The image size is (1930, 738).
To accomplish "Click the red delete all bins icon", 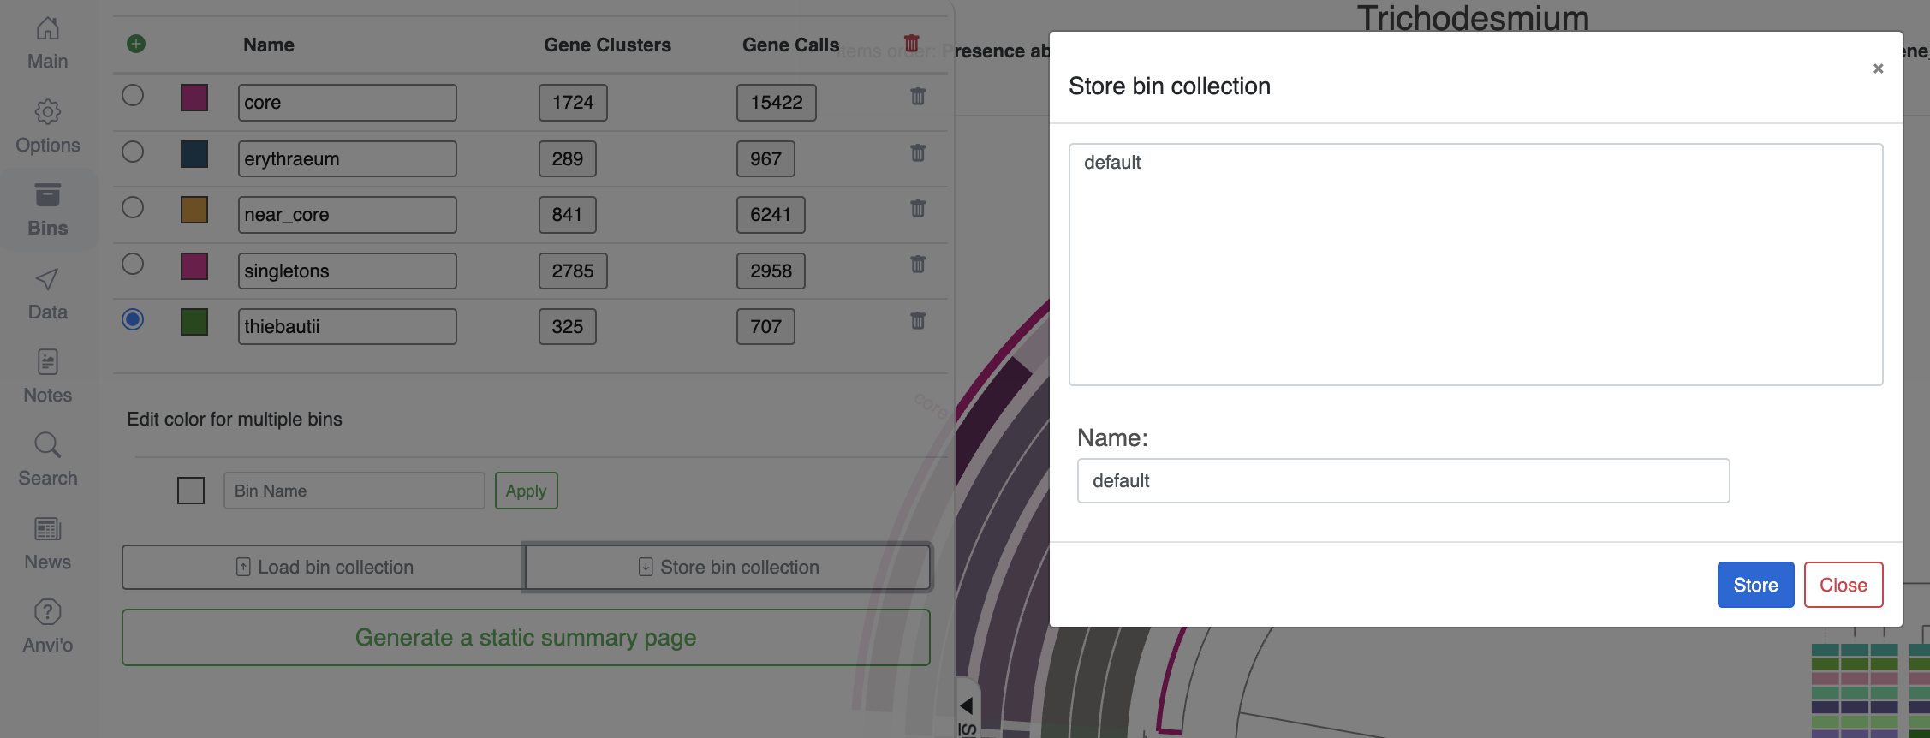I will 911,43.
